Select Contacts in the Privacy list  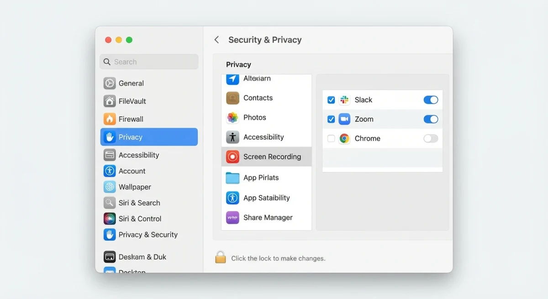click(x=267, y=98)
